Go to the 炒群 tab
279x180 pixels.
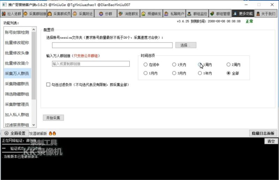[106, 14]
